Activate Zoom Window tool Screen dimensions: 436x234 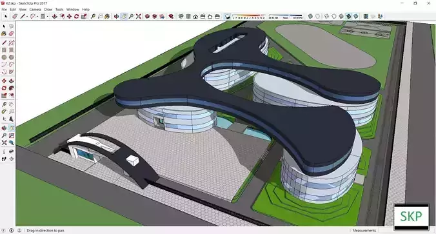11,135
